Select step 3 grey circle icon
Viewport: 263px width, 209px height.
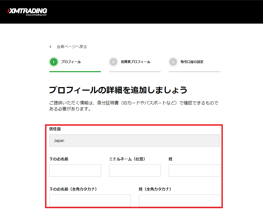coord(173,62)
